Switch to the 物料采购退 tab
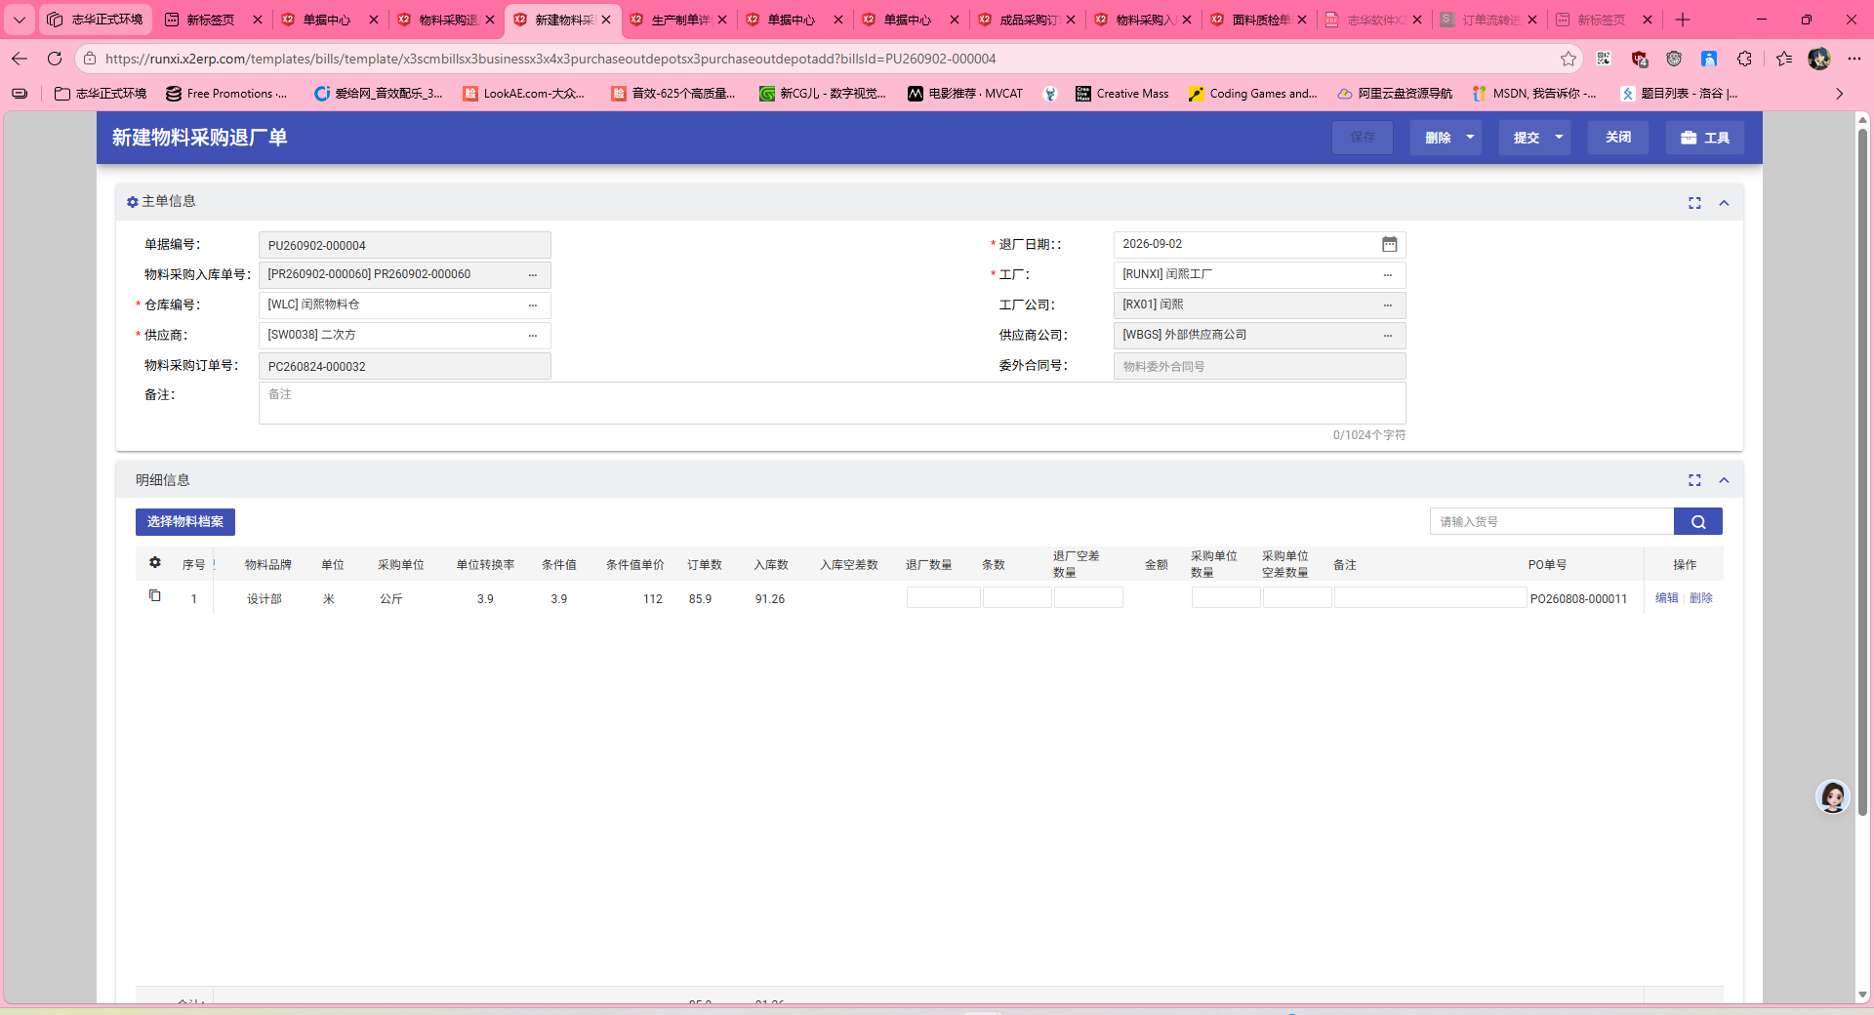The width and height of the screenshot is (1874, 1015). coord(447,20)
